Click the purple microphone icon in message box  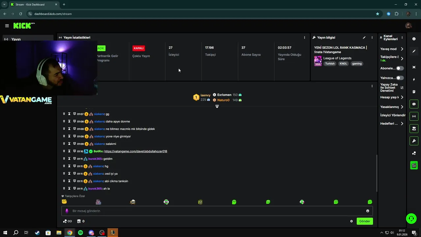point(67,211)
